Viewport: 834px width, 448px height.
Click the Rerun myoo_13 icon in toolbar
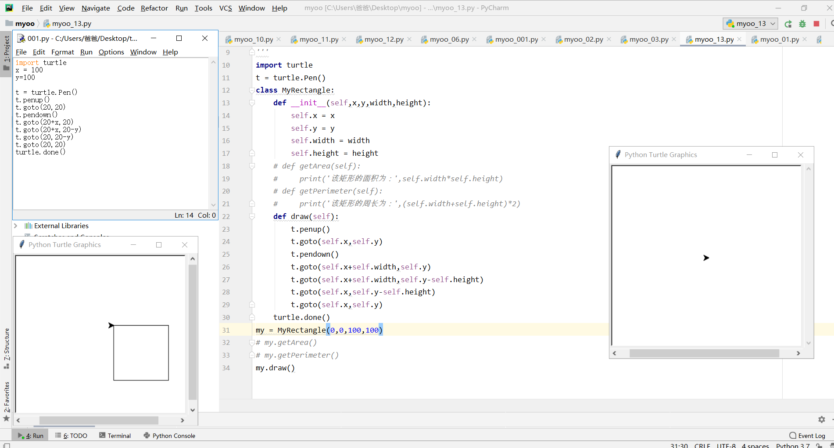tap(788, 24)
